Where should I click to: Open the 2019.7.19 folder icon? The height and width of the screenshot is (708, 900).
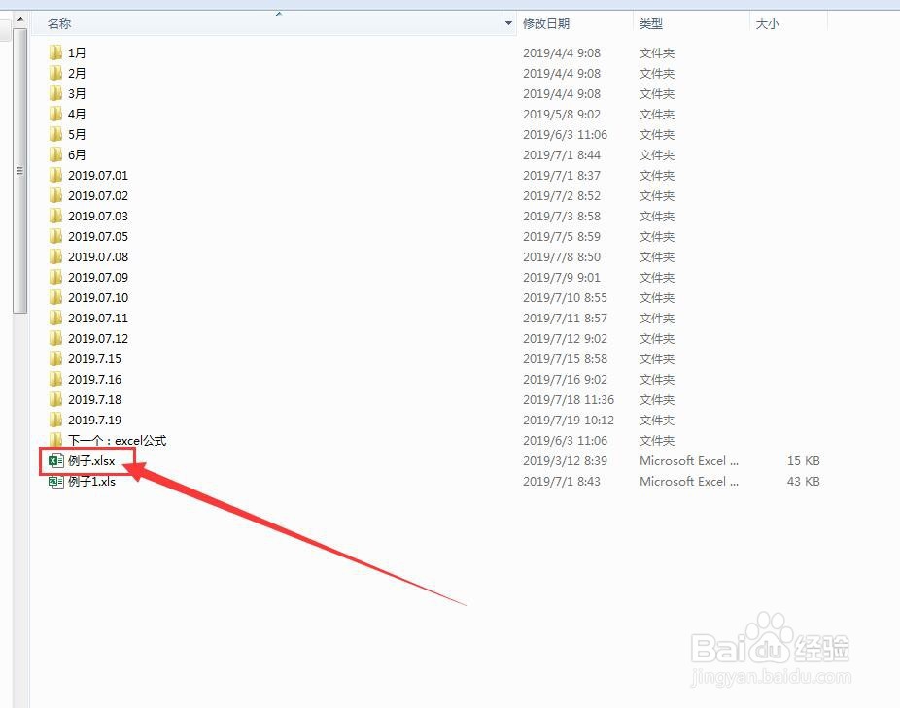point(55,420)
